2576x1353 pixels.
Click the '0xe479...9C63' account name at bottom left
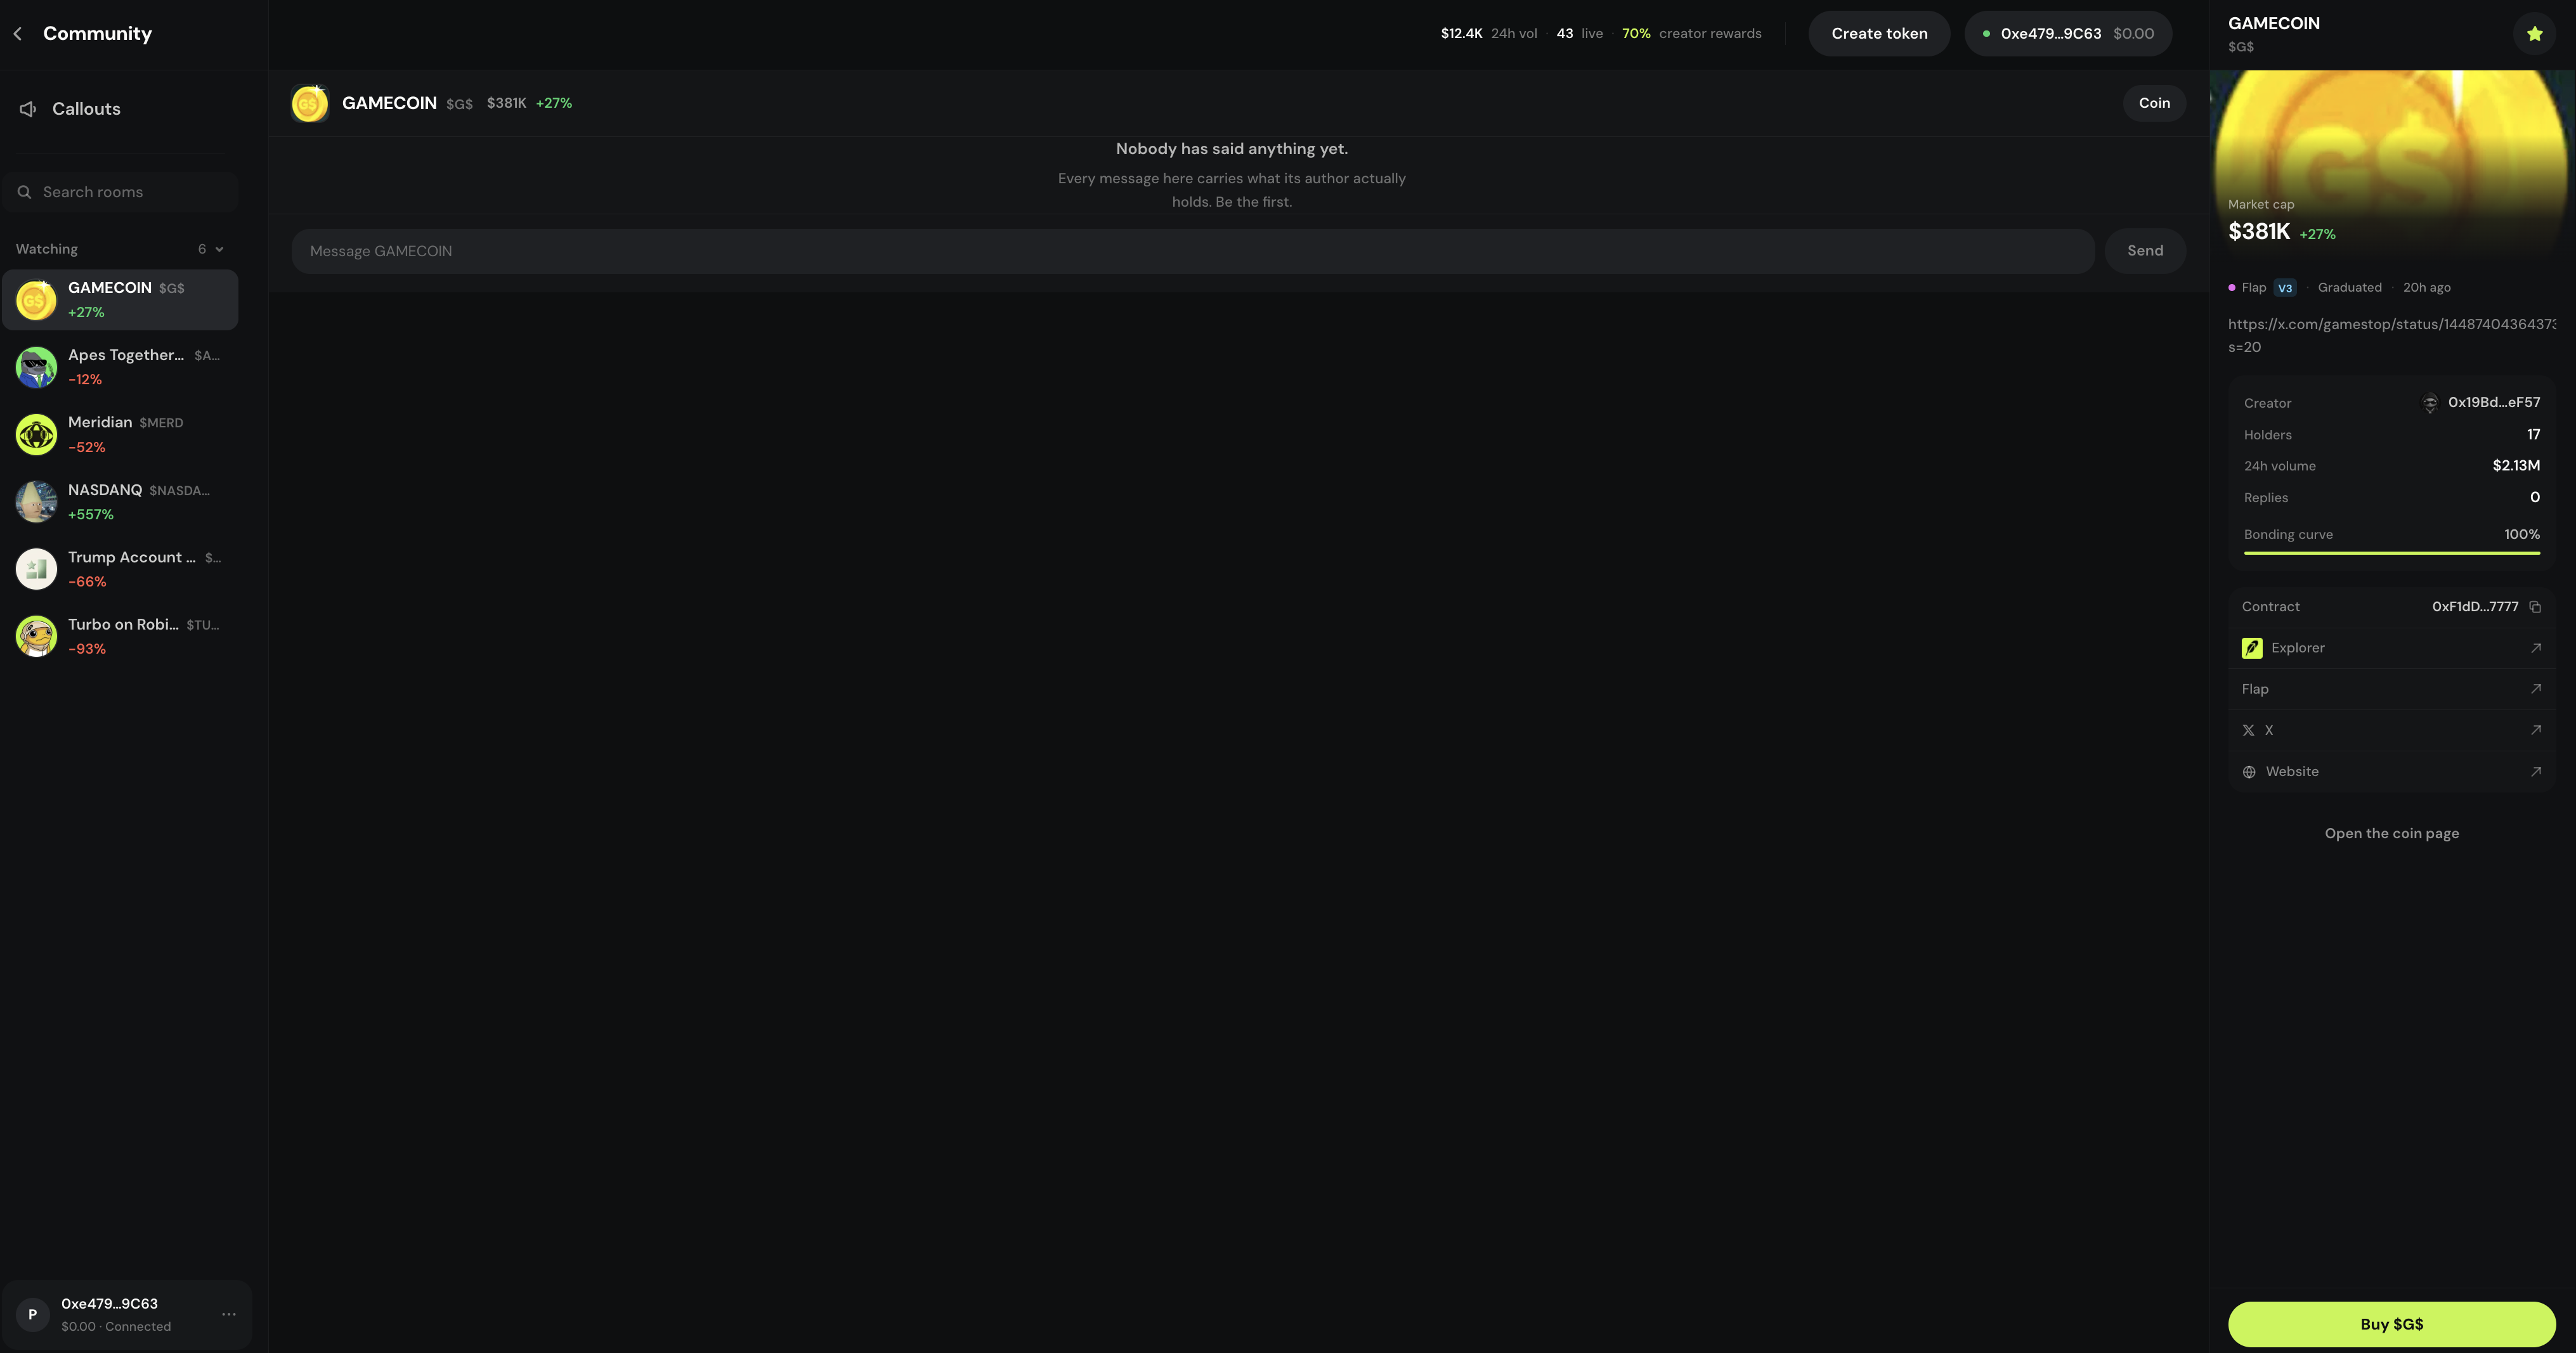pyautogui.click(x=110, y=1304)
